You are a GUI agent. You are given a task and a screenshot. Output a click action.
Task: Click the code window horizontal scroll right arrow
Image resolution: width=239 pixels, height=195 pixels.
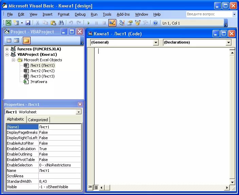click(227, 188)
